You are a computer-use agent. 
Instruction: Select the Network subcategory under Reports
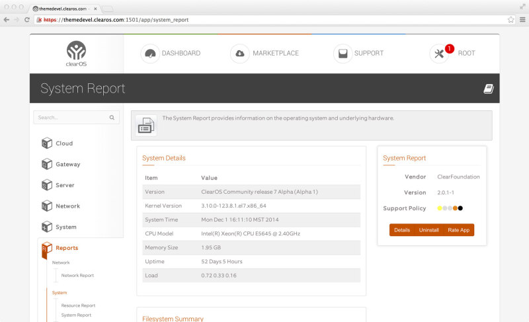tap(61, 262)
